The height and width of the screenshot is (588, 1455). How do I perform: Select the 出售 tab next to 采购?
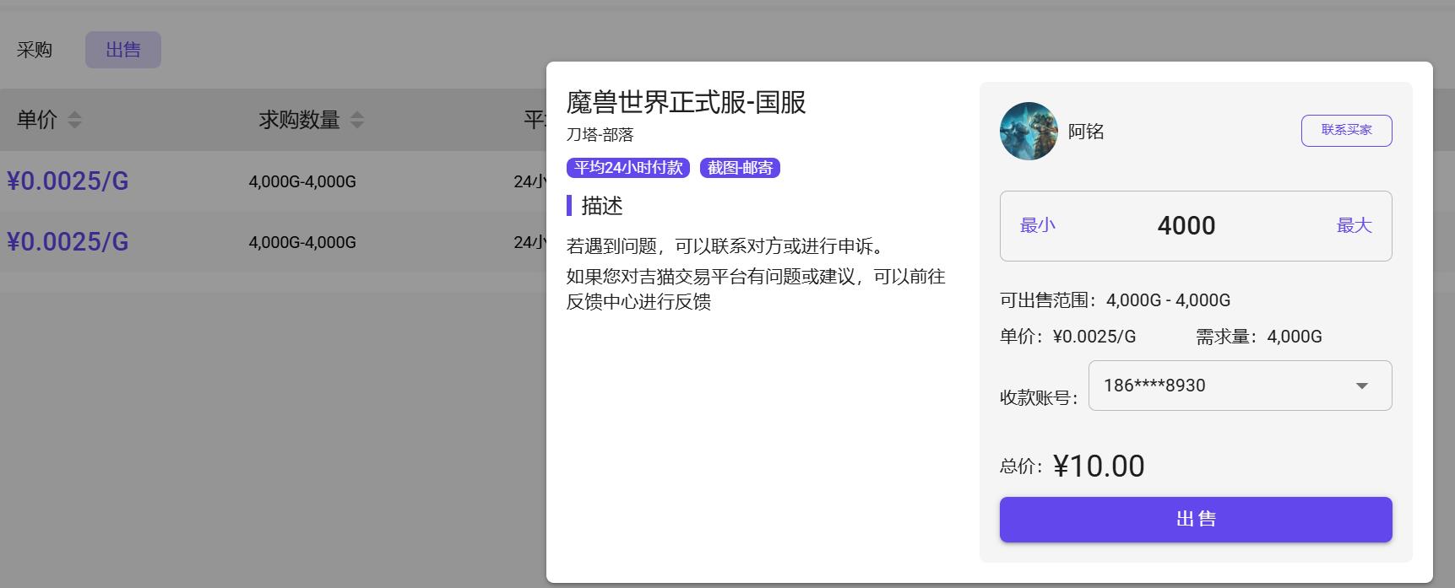(123, 50)
